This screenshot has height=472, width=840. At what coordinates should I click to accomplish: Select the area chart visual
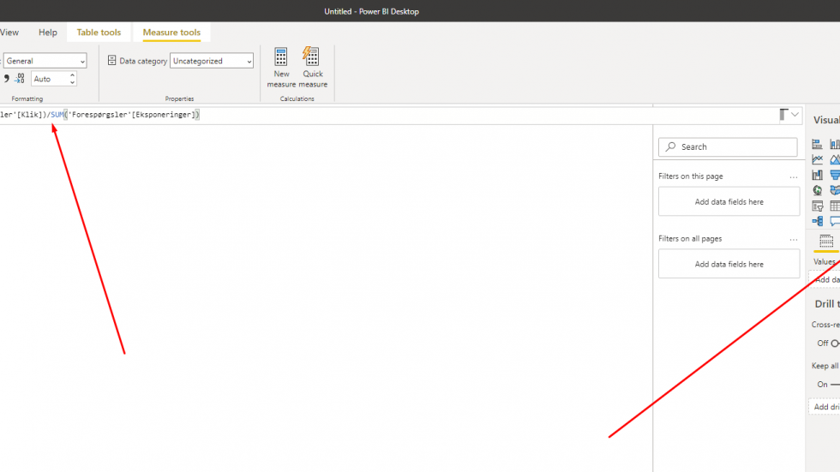(x=835, y=159)
